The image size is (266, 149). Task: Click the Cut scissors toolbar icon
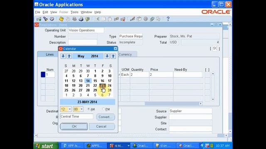point(97,19)
